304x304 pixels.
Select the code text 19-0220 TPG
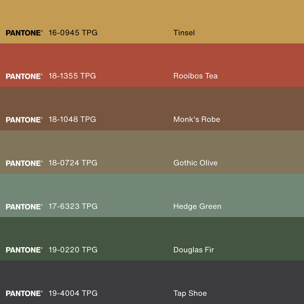73,250
